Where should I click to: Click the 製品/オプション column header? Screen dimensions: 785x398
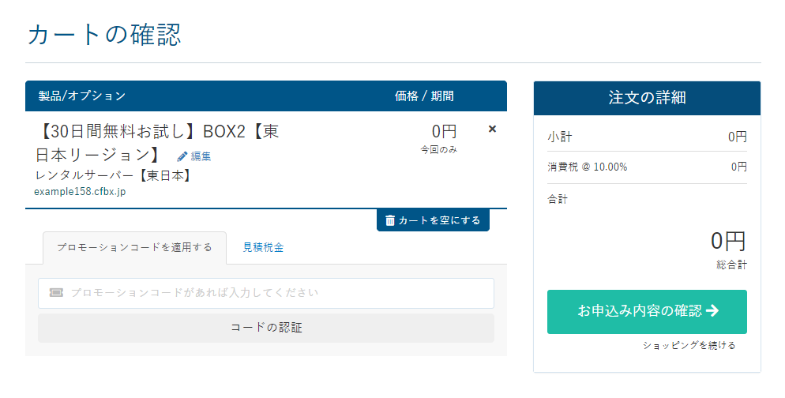81,96
